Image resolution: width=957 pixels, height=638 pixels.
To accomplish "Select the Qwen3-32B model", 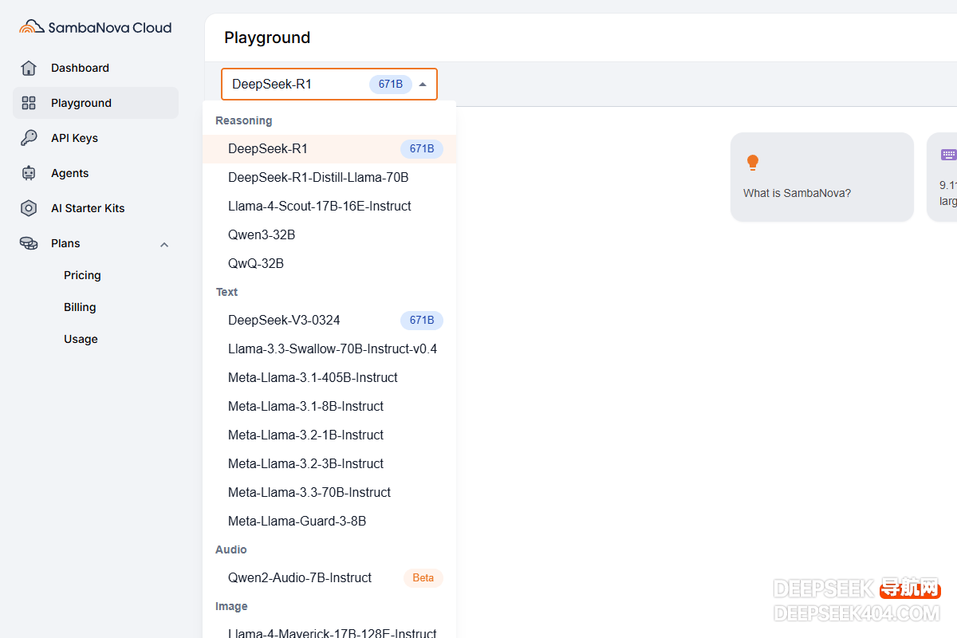I will point(329,234).
